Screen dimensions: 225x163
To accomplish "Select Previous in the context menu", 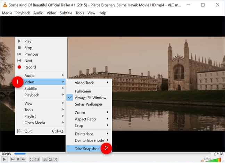I will (x=41, y=54).
